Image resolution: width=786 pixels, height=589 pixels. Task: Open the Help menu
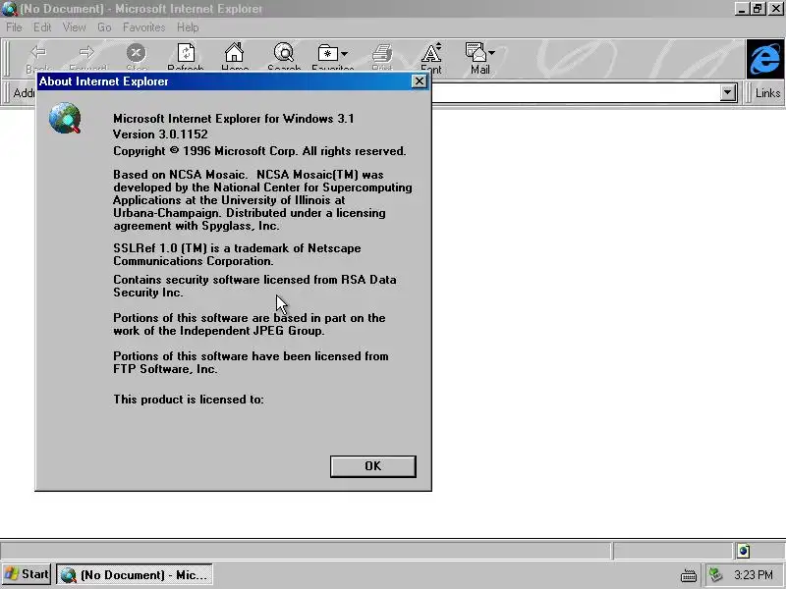coord(188,27)
